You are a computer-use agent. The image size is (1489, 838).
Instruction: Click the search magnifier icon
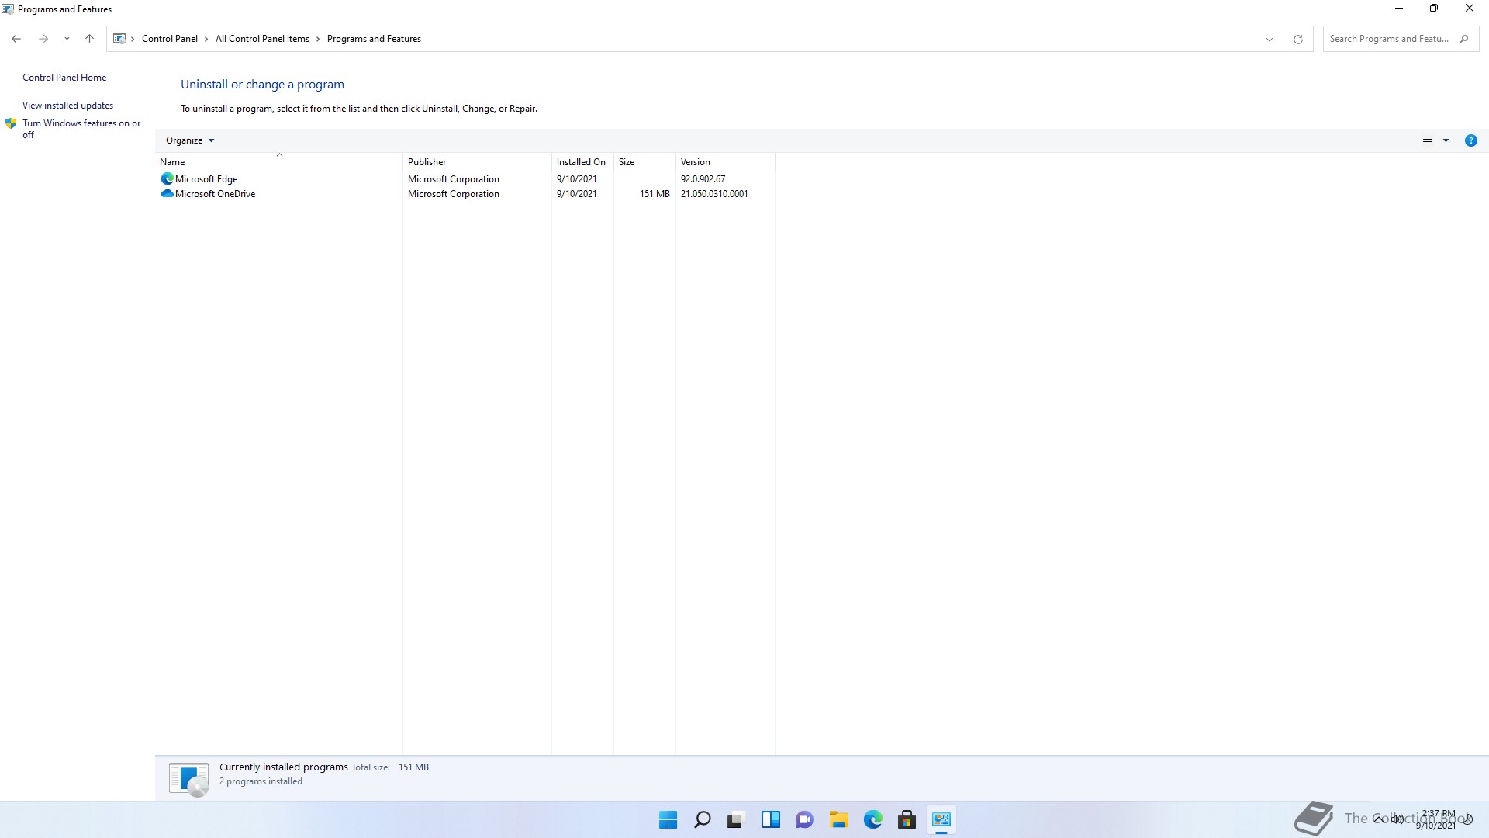pos(1463,39)
